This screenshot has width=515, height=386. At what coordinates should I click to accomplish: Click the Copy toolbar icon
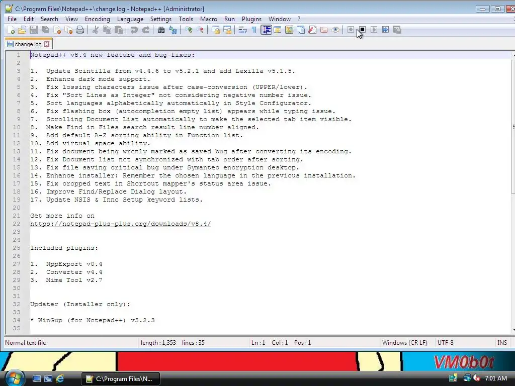tap(107, 30)
